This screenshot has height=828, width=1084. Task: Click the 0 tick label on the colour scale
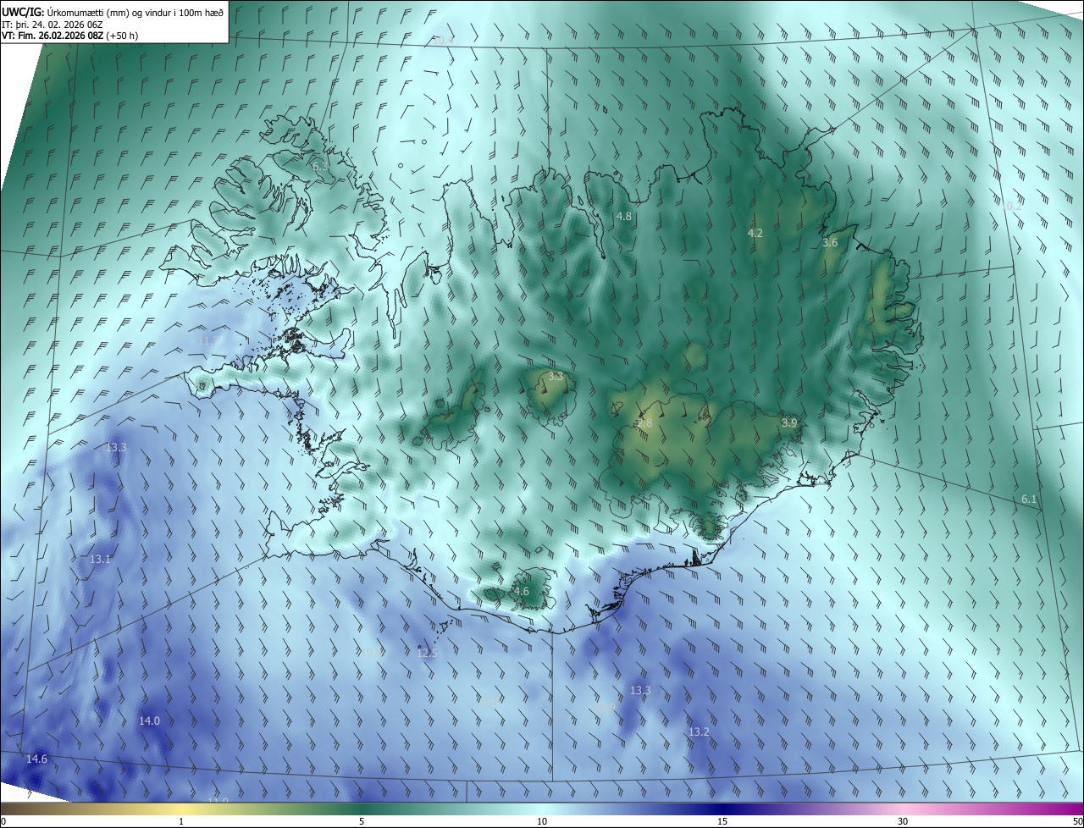(3, 821)
